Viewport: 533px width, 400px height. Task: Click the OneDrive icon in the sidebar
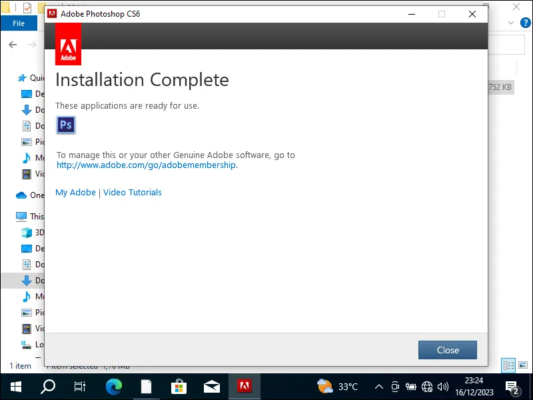(21, 195)
